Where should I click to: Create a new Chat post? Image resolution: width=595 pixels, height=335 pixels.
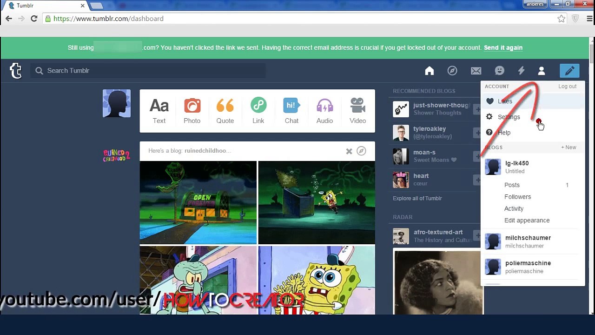291,111
